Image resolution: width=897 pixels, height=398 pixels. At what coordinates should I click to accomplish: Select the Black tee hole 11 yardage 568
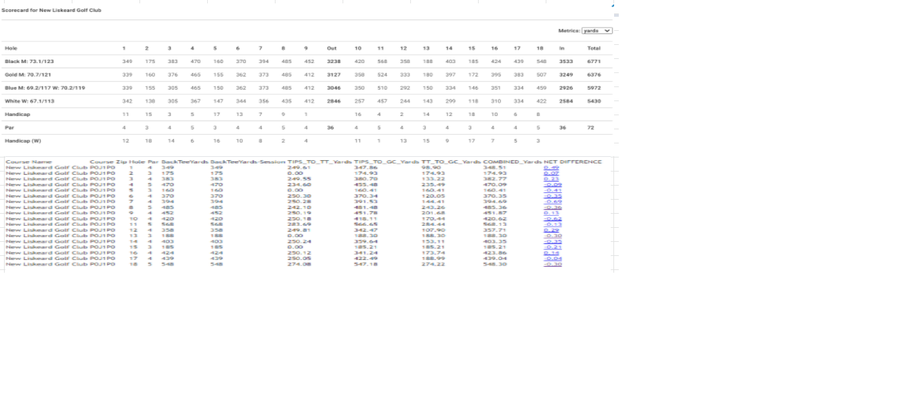tap(380, 61)
